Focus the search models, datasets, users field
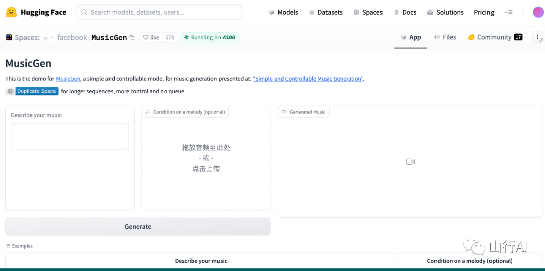The image size is (545, 271). (159, 12)
